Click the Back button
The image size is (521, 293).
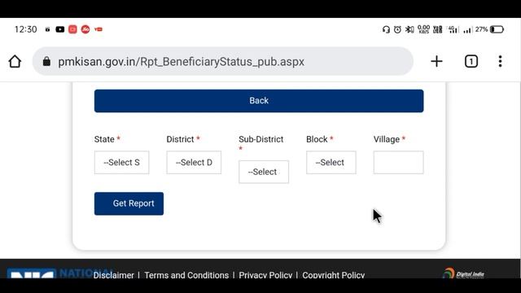click(x=259, y=101)
